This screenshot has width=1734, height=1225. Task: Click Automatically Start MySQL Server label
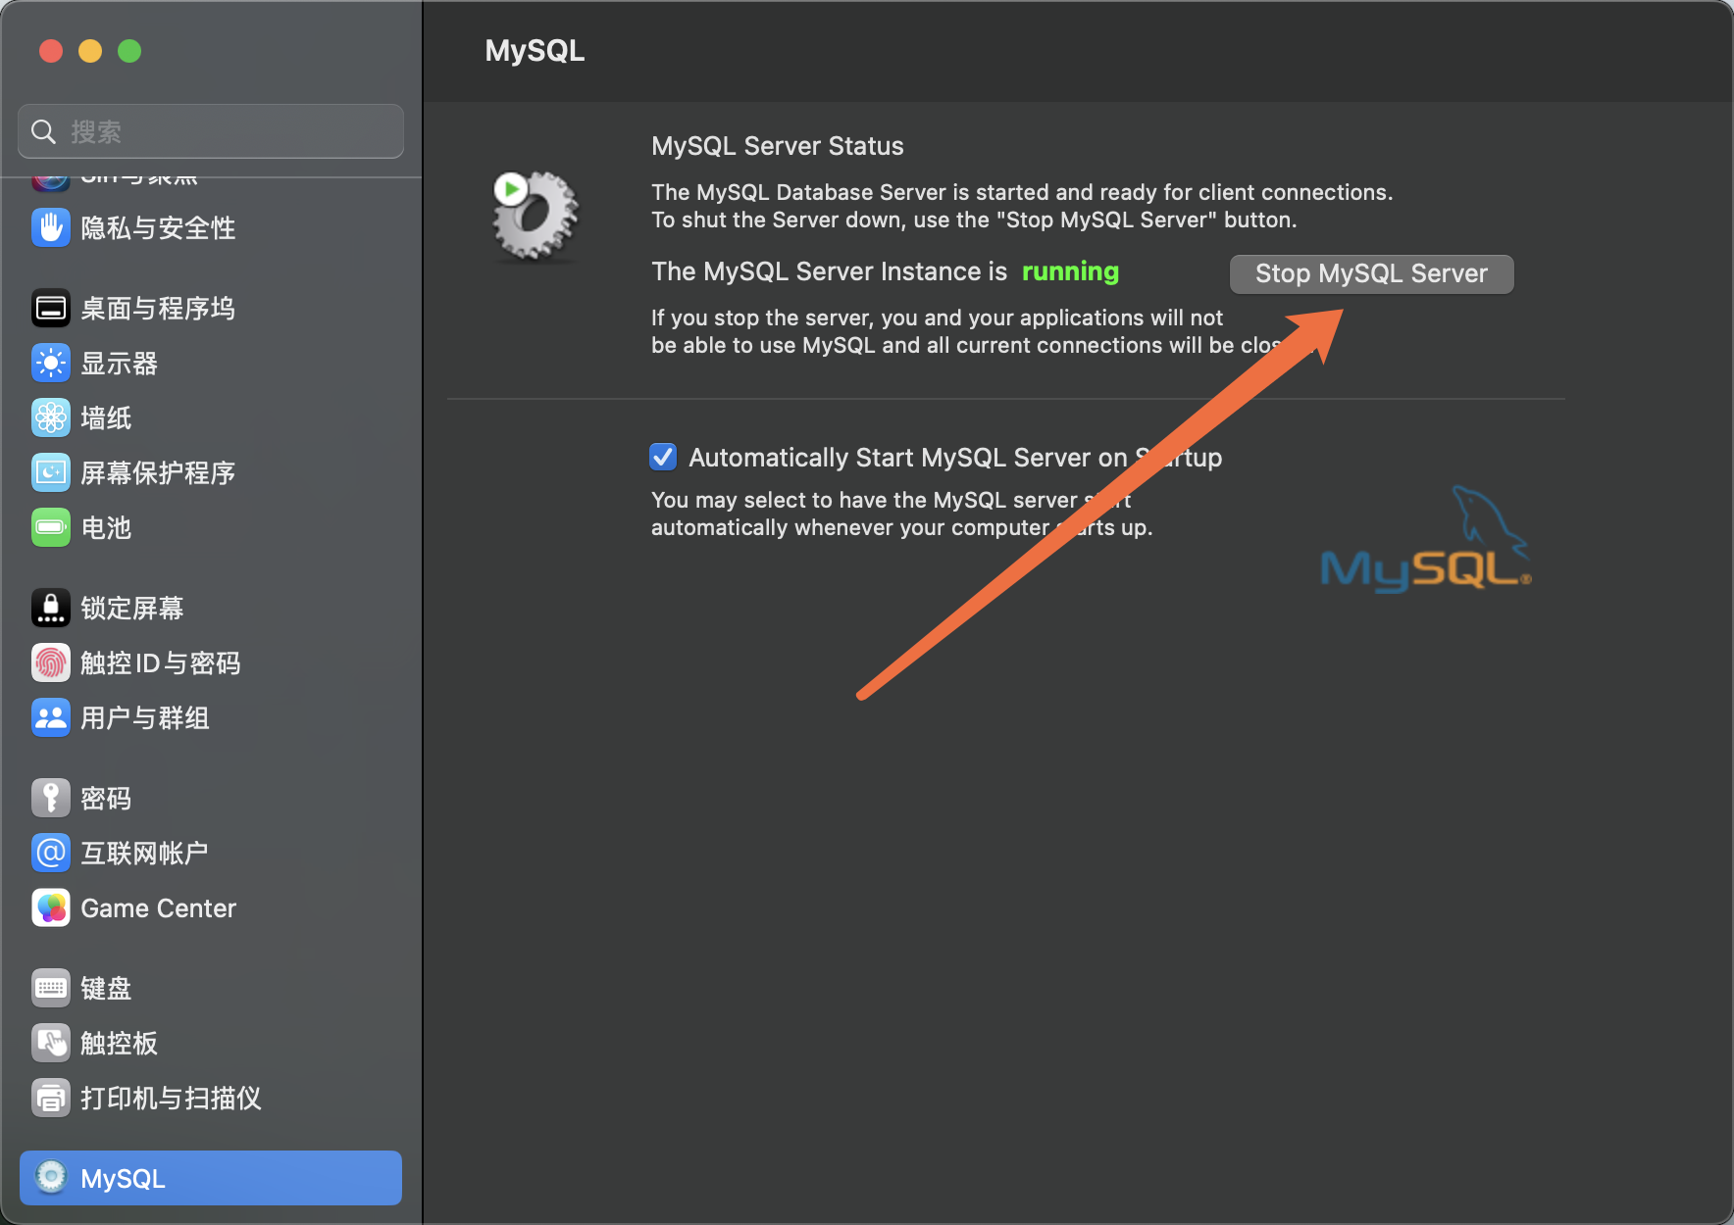955,458
